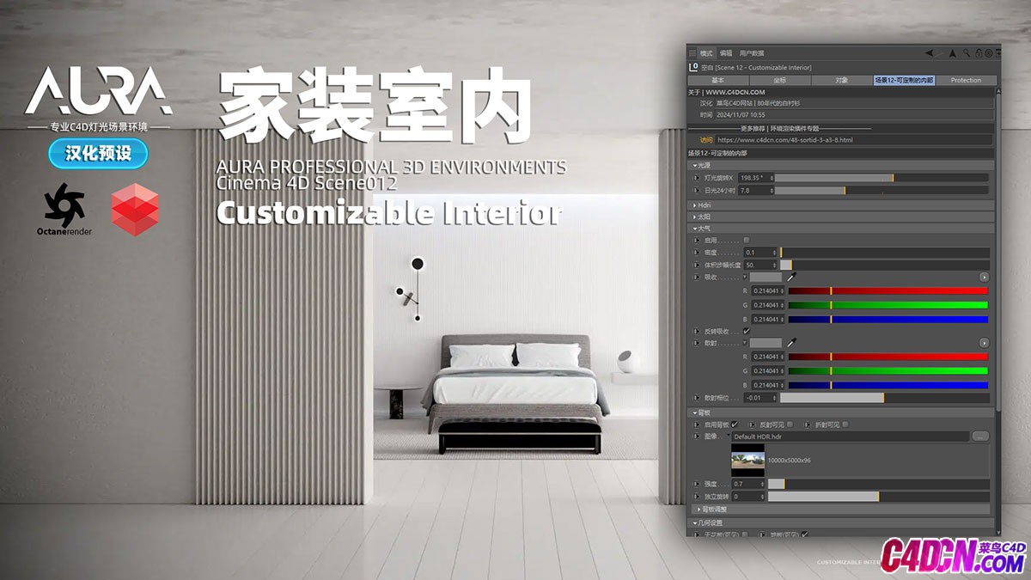
Task: Click the 吸收 color swatch
Action: point(766,278)
